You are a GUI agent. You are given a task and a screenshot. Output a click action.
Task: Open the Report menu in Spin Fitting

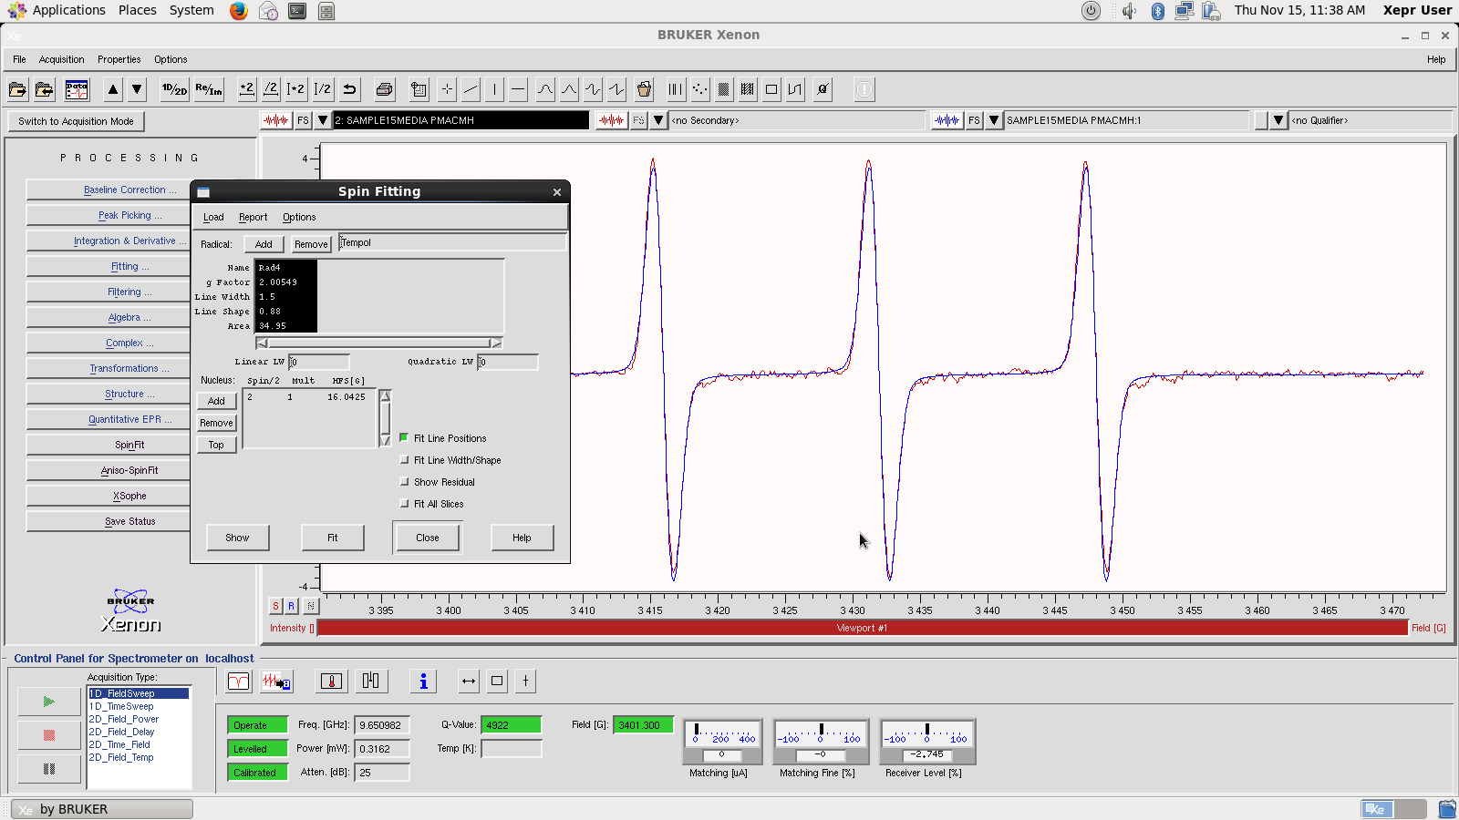253,217
